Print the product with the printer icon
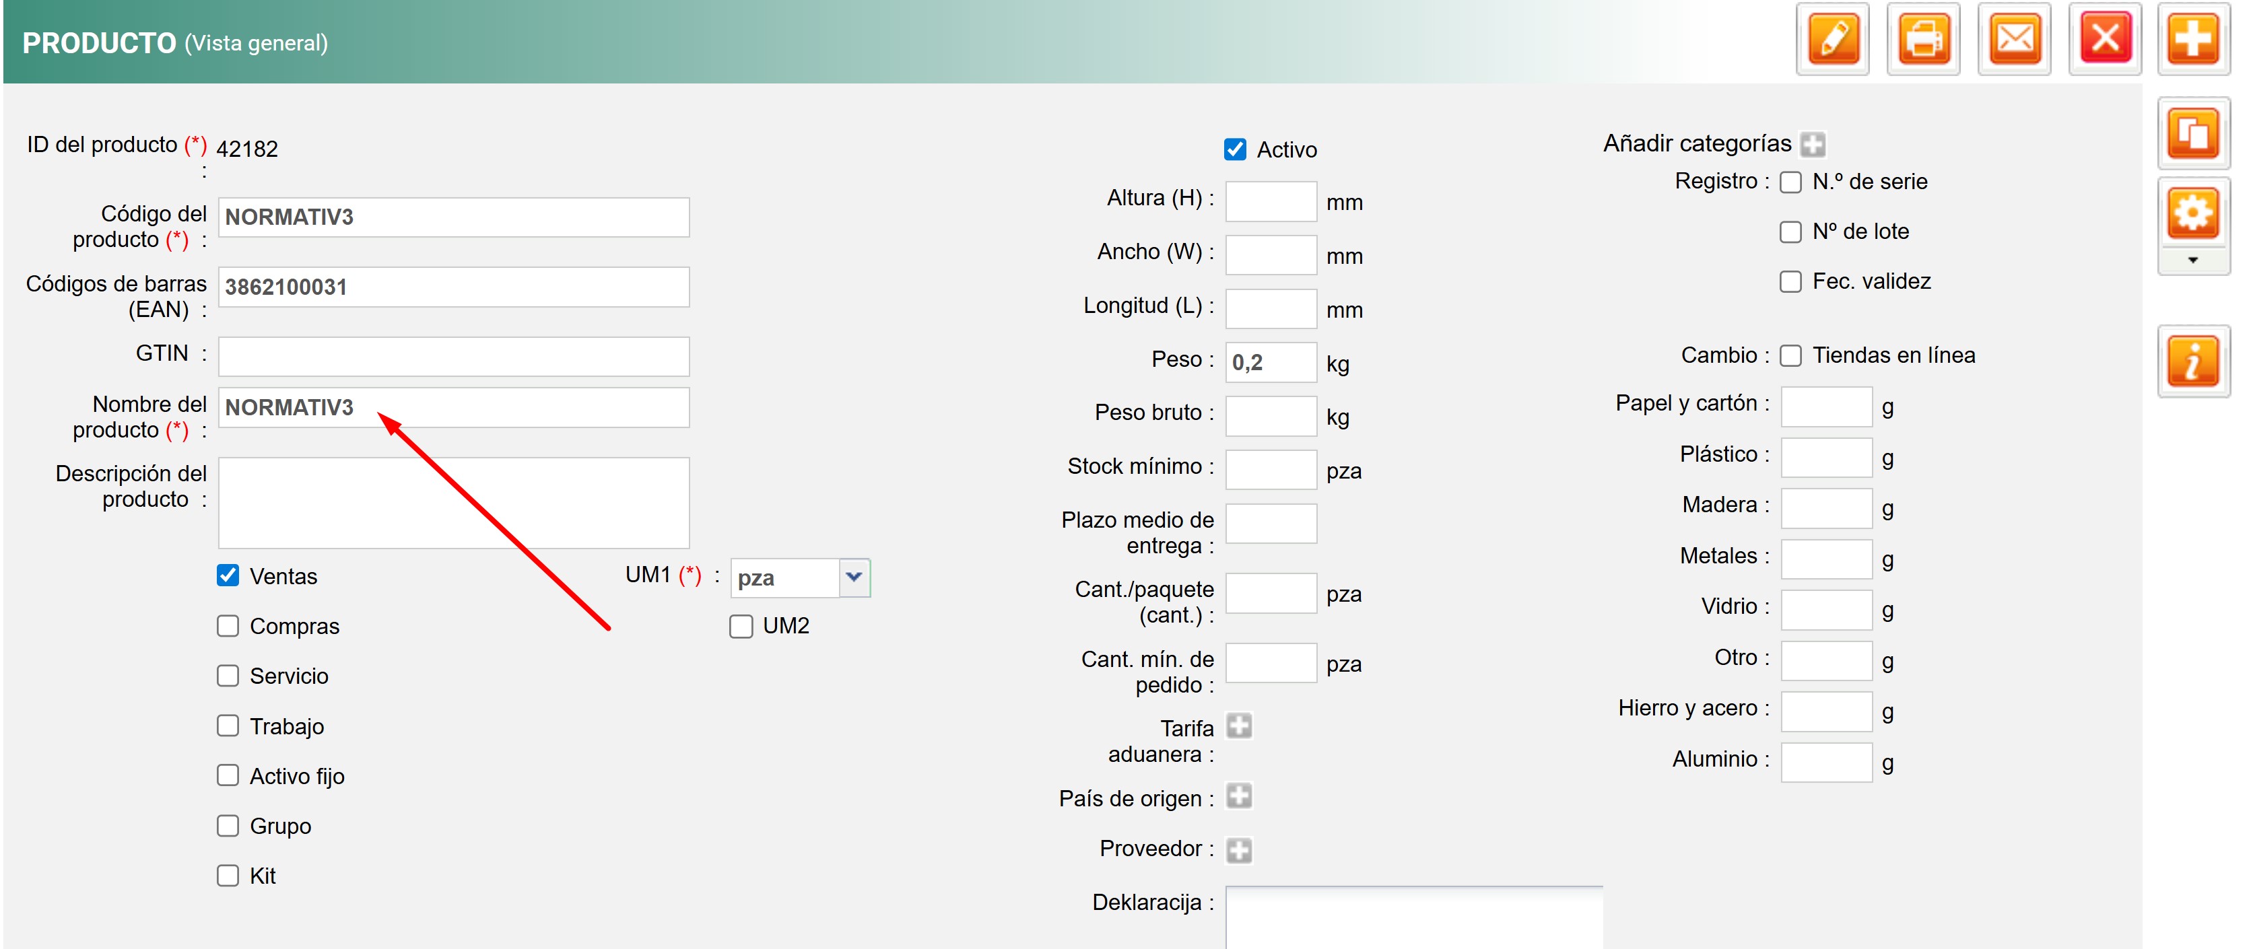The height and width of the screenshot is (949, 2249). (x=1923, y=39)
